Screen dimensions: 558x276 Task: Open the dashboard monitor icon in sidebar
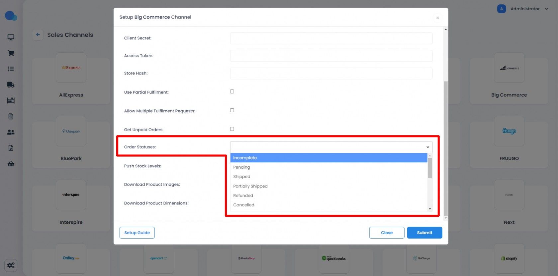point(11,37)
